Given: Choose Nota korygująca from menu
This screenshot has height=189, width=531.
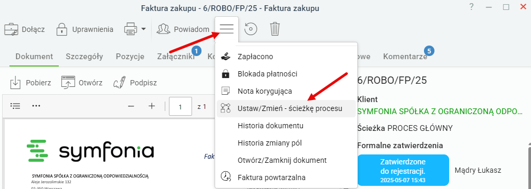Looking at the screenshot, I should (286, 91).
